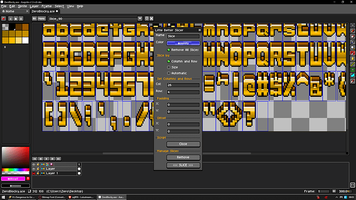Click the magenta foreground color bar
The image size is (356, 200).
[x=13, y=179]
